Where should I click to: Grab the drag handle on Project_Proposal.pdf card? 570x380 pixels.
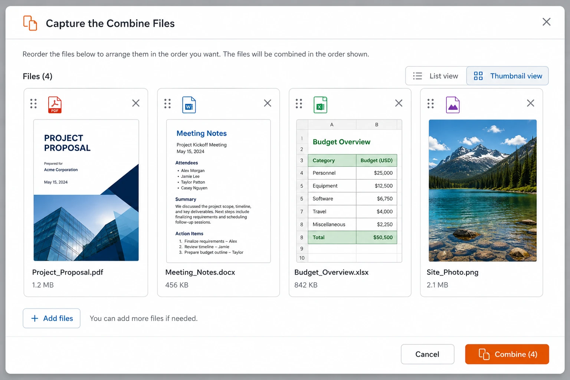33,104
